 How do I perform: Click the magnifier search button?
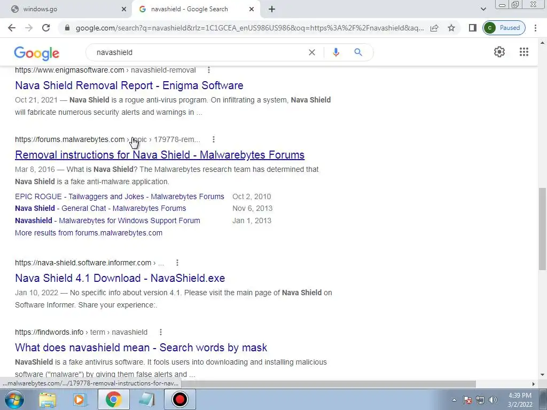click(358, 52)
